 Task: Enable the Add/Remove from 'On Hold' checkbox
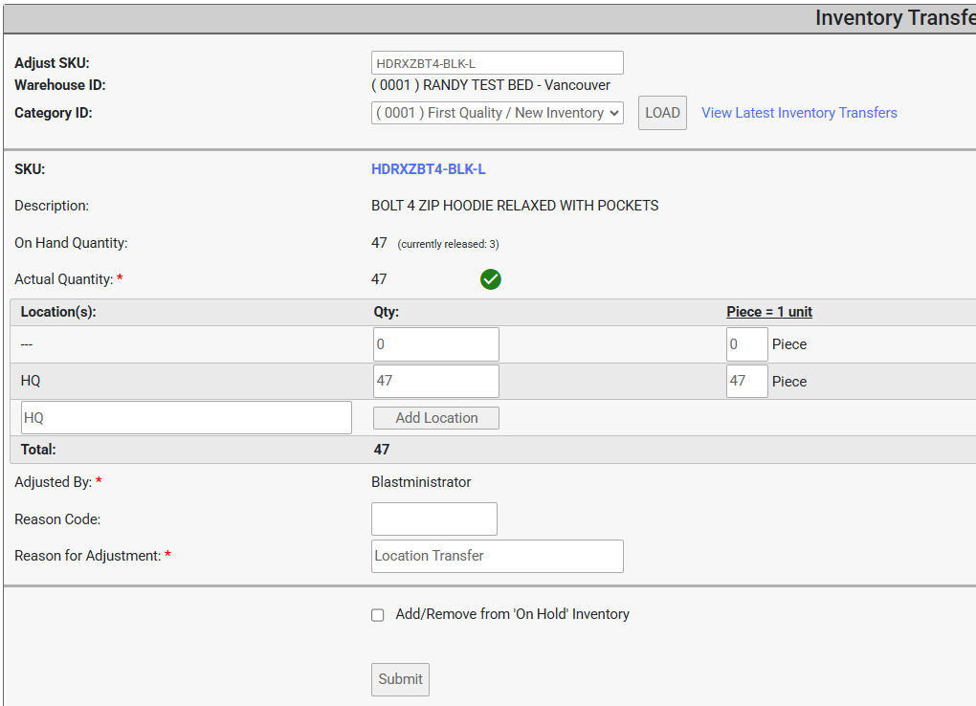pos(378,615)
